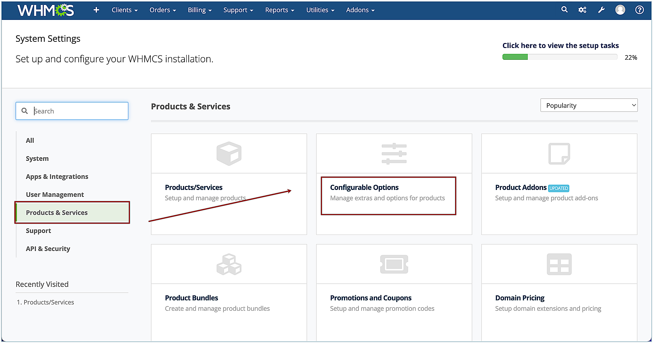Select the System category
This screenshot has height=343, width=653.
coord(37,159)
